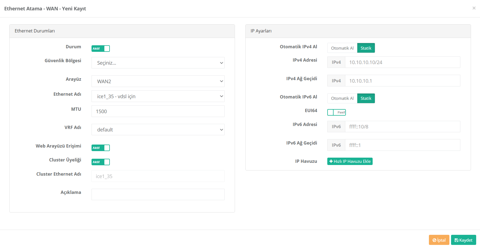The height and width of the screenshot is (249, 480).
Task: Click the Açıklama text field
Action: (158, 194)
